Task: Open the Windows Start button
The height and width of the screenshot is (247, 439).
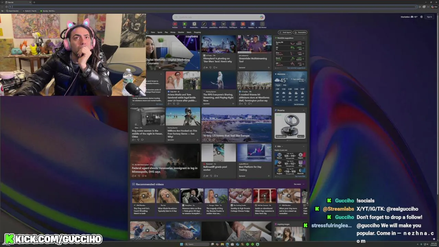Action: click(181, 244)
